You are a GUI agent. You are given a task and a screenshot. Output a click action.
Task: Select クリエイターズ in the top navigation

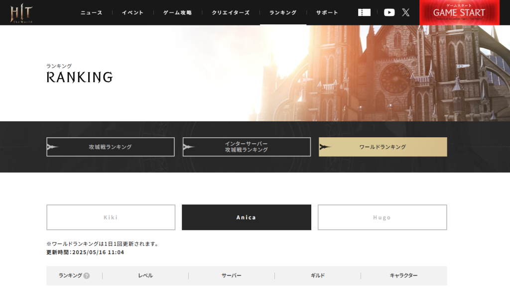coord(231,12)
